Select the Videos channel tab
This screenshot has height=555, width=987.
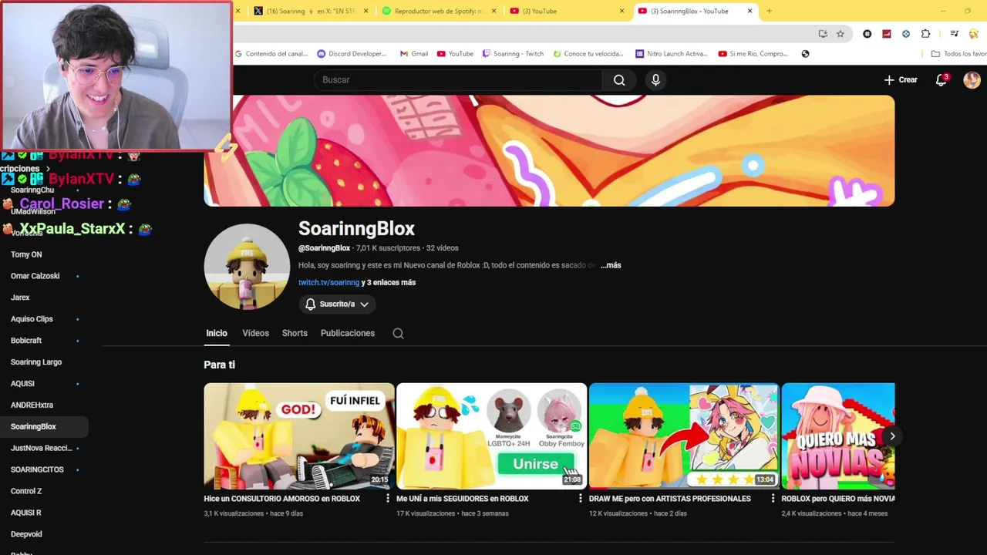[x=255, y=334]
